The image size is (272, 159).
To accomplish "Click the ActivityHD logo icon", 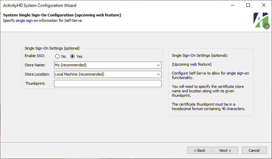I will (262, 21).
